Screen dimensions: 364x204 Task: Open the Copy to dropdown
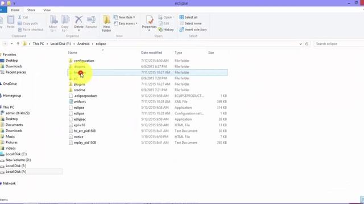click(65, 23)
